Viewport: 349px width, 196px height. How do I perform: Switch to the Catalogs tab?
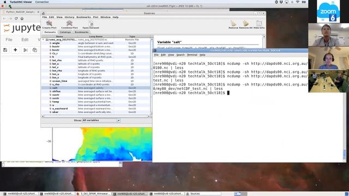pos(65,32)
